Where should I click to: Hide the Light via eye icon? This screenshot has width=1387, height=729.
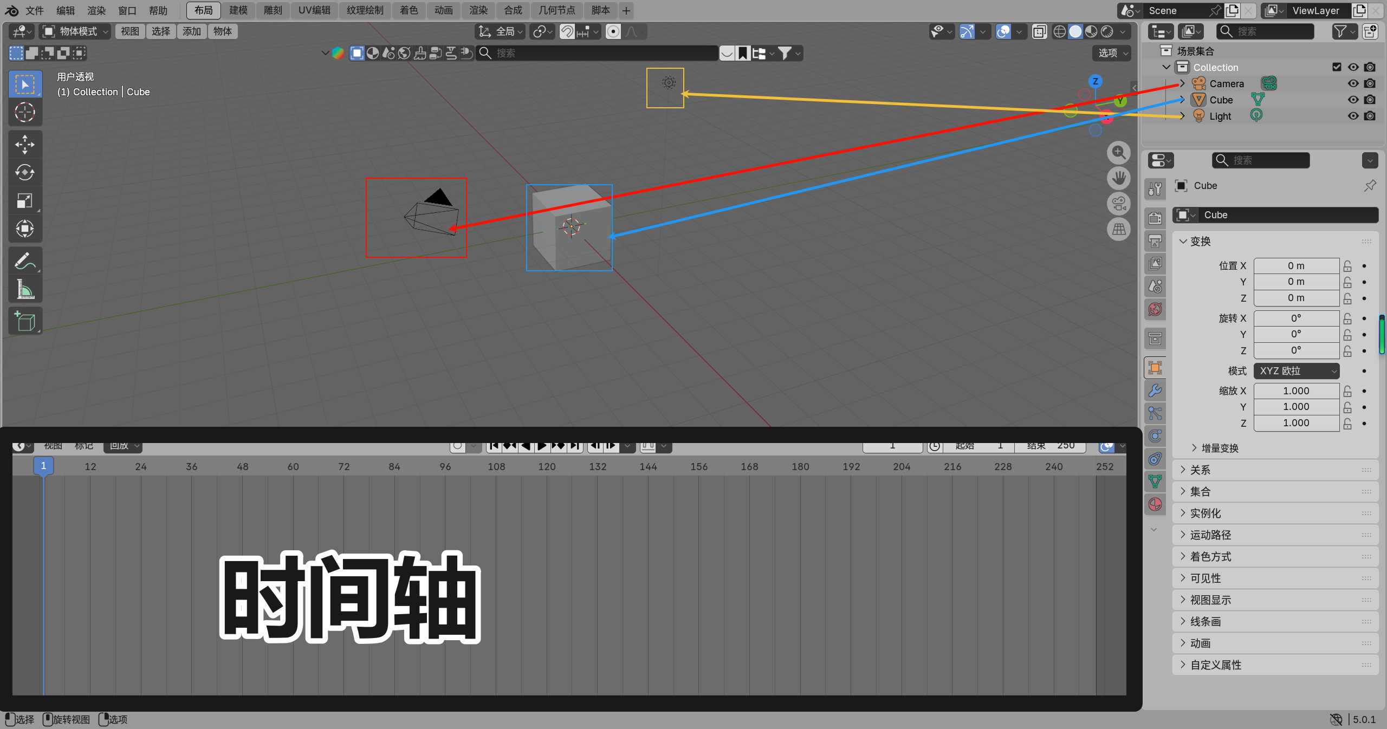(x=1353, y=116)
